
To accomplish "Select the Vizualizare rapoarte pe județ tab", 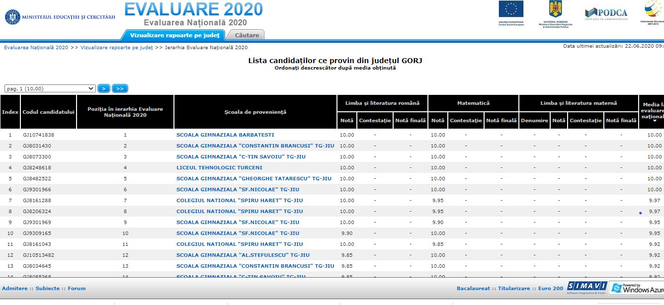I will click(174, 35).
